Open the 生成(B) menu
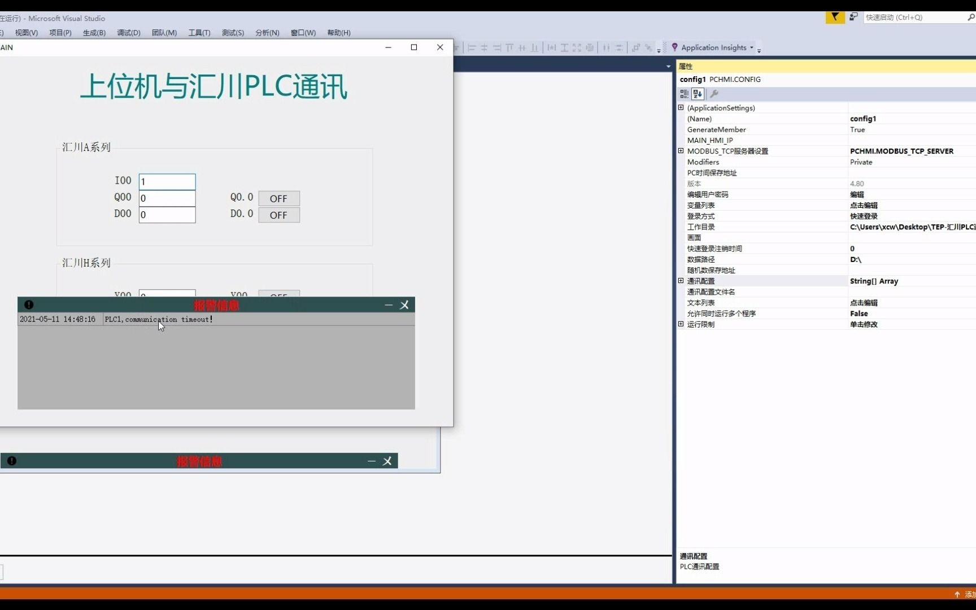Image resolution: width=976 pixels, height=610 pixels. 94,33
